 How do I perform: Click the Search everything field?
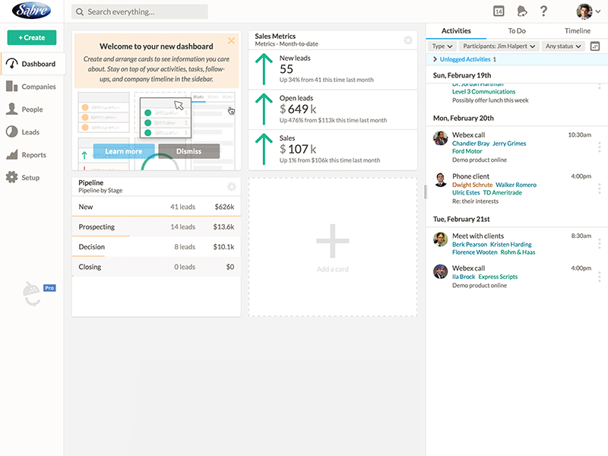(x=140, y=11)
